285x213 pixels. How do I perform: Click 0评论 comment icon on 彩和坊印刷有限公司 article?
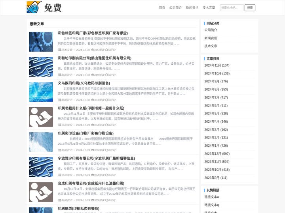(x=107, y=75)
